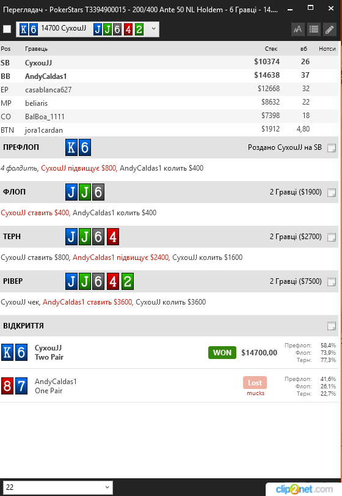Screen dimensions: 342x496
Task: Select the jora1cardan BTN player row
Action: click(169, 130)
